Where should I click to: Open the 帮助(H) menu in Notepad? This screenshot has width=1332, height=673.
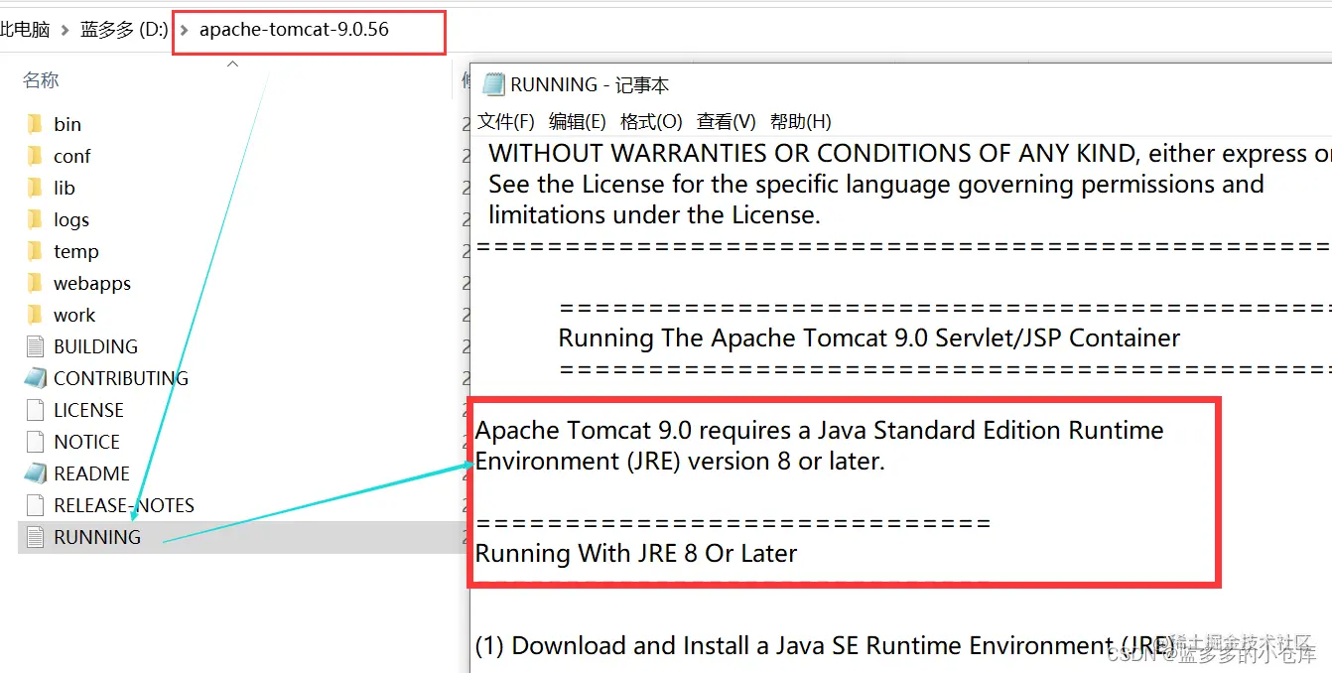tap(800, 121)
